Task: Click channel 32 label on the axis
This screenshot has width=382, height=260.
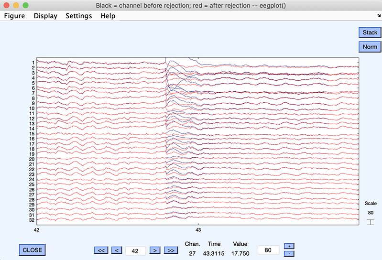Action: 32,220
